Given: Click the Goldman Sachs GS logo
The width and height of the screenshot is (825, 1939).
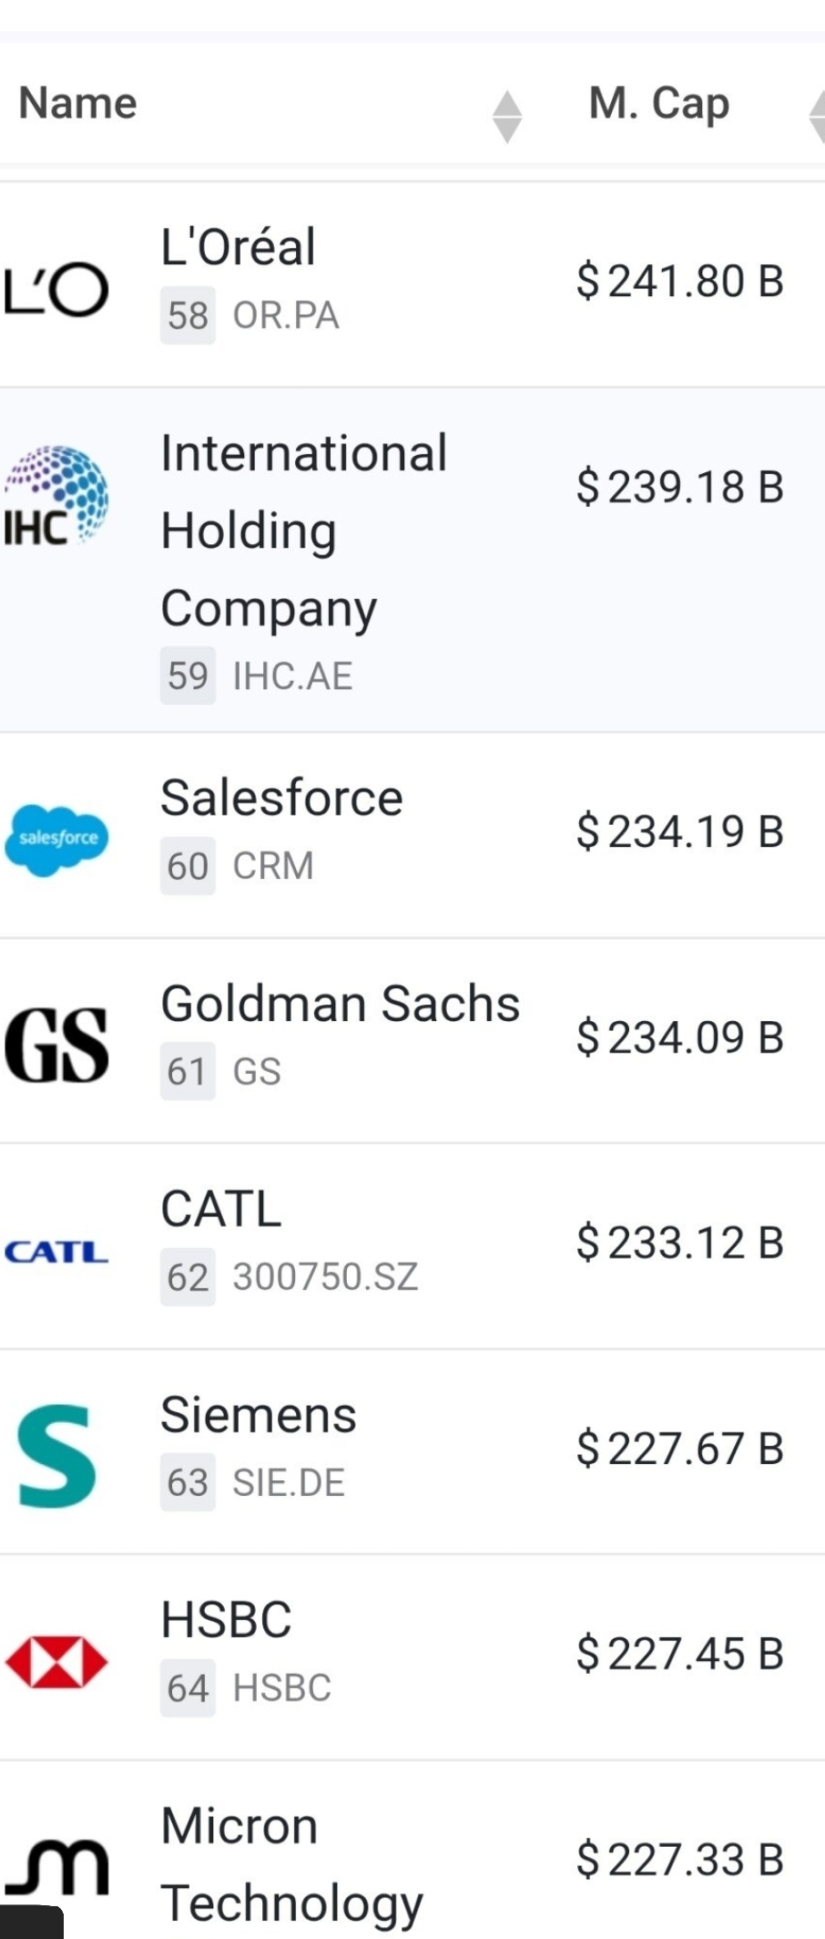Looking at the screenshot, I should click(56, 1045).
